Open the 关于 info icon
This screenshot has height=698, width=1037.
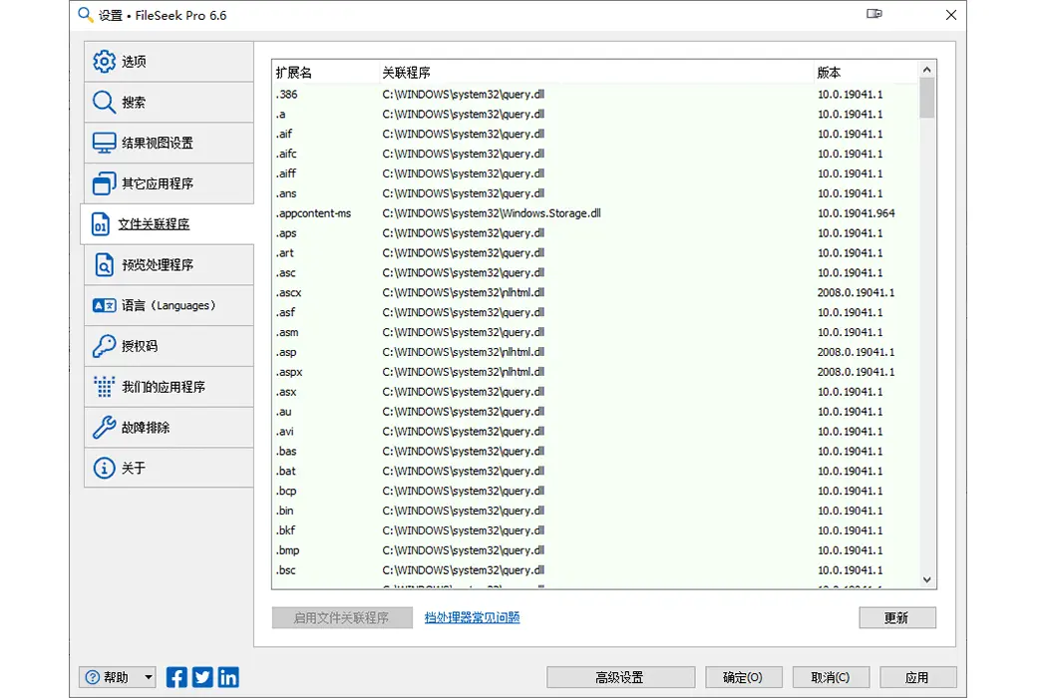pyautogui.click(x=104, y=468)
